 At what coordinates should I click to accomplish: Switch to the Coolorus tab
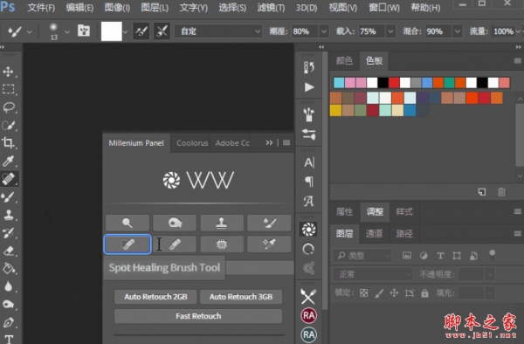[x=192, y=143]
